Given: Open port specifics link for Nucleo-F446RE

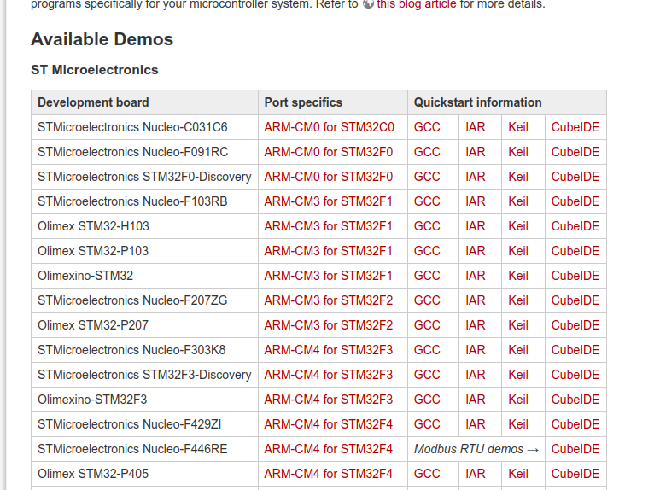Looking at the screenshot, I should click(329, 449).
